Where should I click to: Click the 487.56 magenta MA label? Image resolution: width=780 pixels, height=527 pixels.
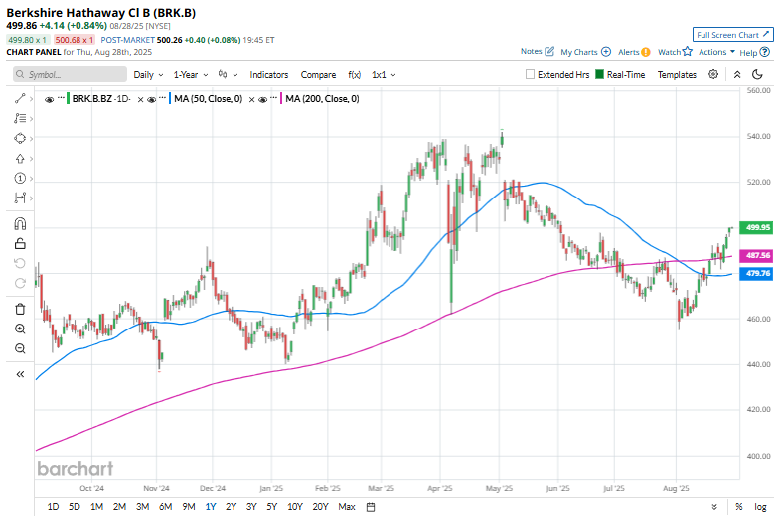pos(756,255)
